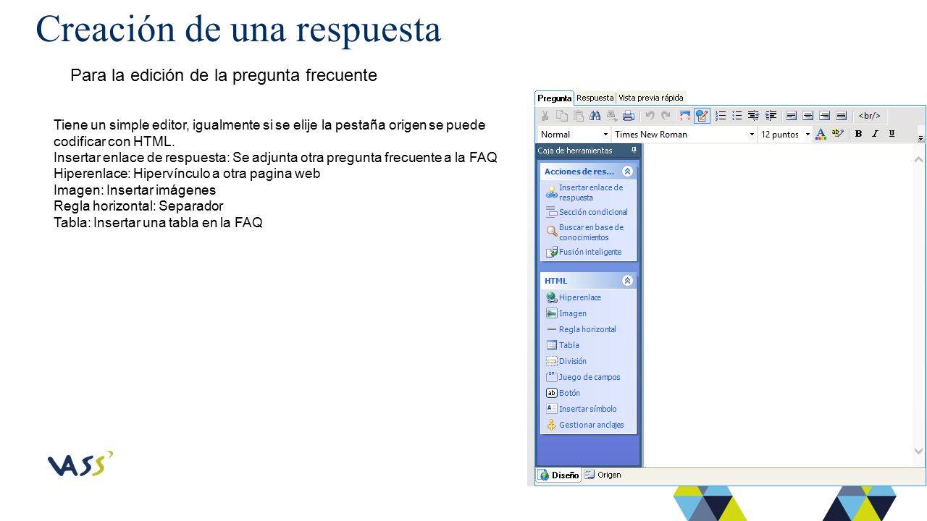Click the Undo arrow icon
Screen dimensions: 927x521
pos(650,116)
